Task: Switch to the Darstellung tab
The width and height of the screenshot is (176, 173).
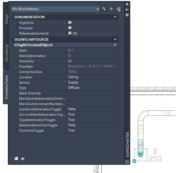Action: tap(6, 53)
